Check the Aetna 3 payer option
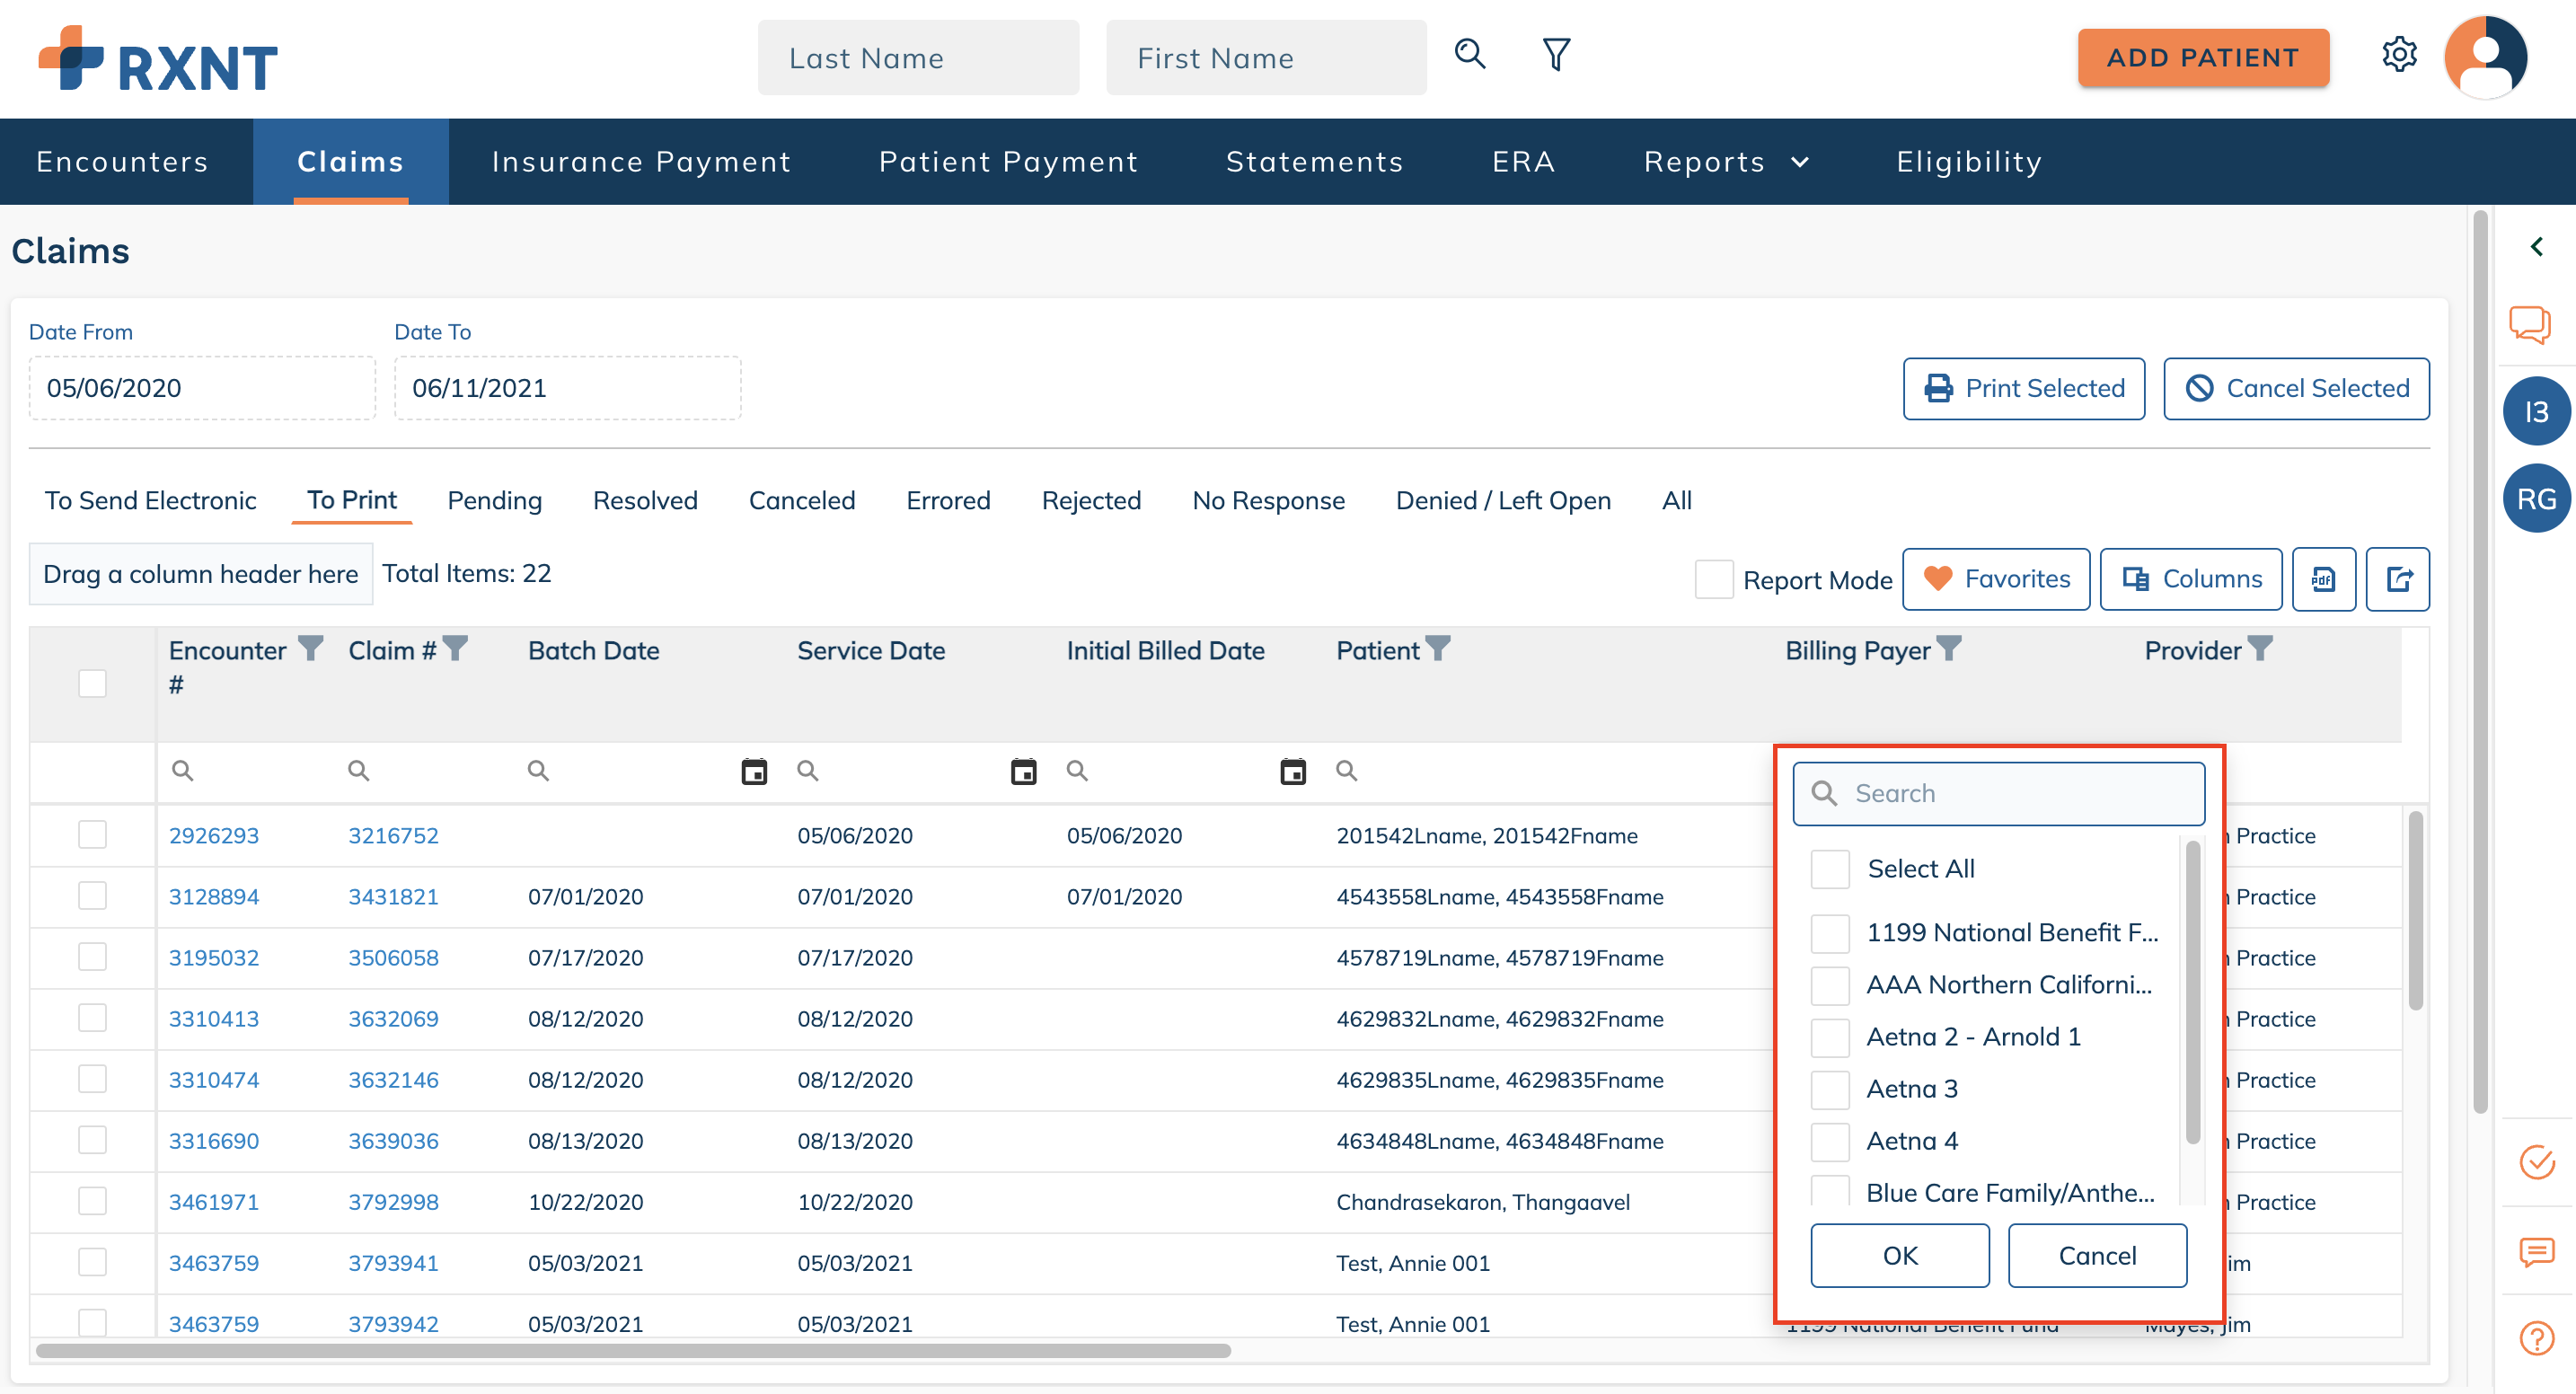This screenshot has width=2576, height=1394. pyautogui.click(x=1830, y=1089)
